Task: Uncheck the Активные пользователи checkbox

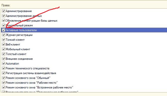Action: tap(4, 30)
